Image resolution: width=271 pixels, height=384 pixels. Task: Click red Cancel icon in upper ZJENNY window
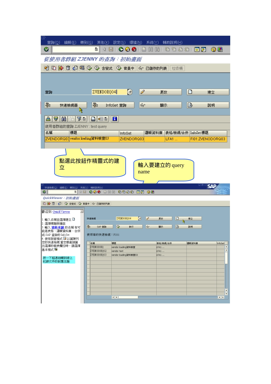point(134,49)
